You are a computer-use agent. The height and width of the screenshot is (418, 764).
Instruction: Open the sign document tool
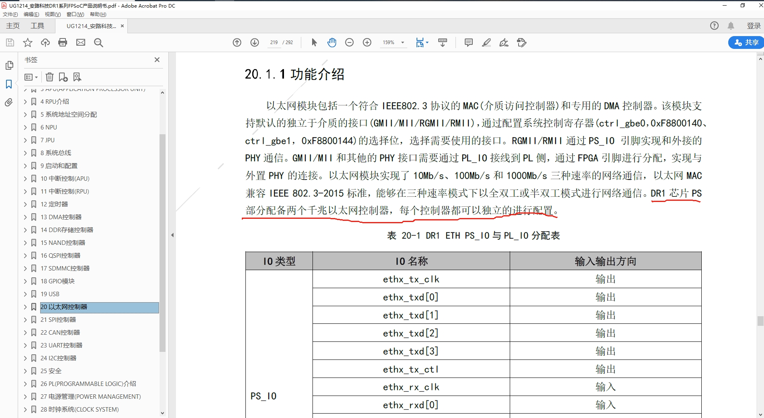tap(504, 42)
